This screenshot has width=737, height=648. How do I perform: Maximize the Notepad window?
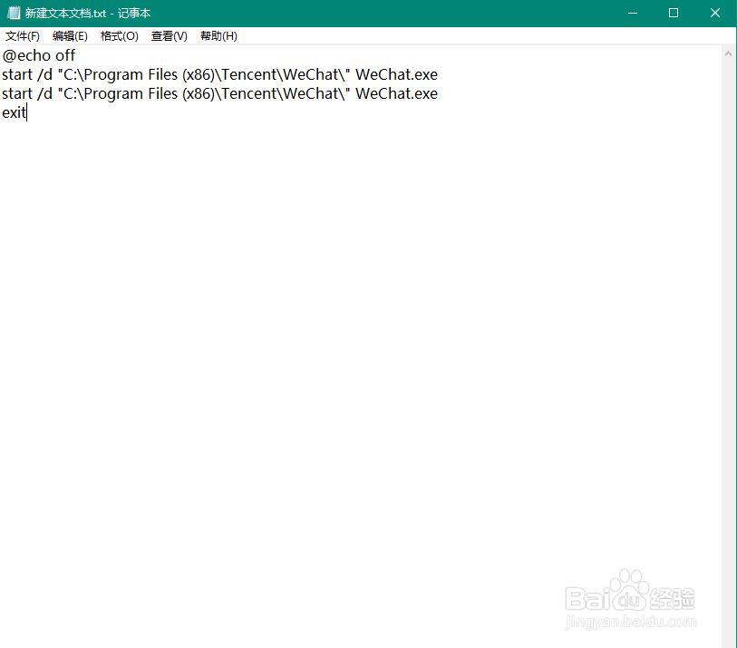tap(673, 14)
